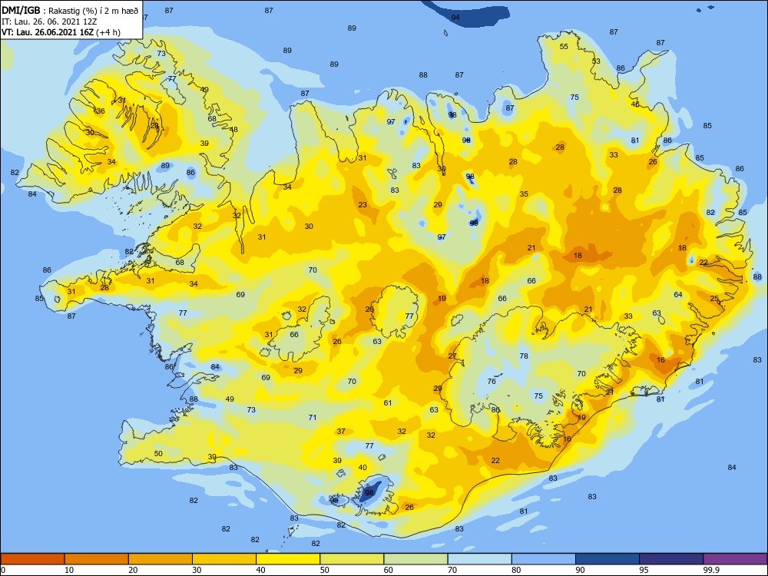The height and width of the screenshot is (576, 768).
Task: Select the light blue 70–80 legend swatch
Action: pyautogui.click(x=480, y=559)
